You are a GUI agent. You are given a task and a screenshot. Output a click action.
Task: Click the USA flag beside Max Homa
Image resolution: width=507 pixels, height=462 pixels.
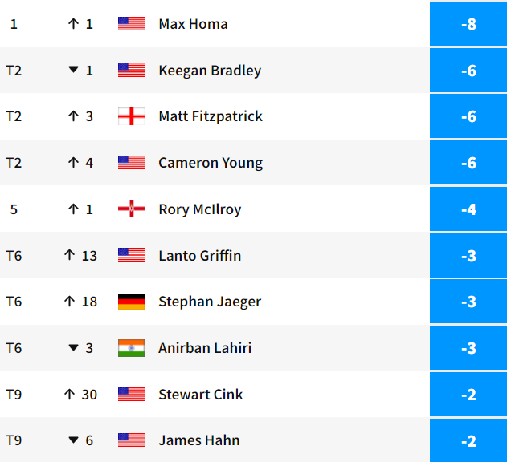(131, 24)
